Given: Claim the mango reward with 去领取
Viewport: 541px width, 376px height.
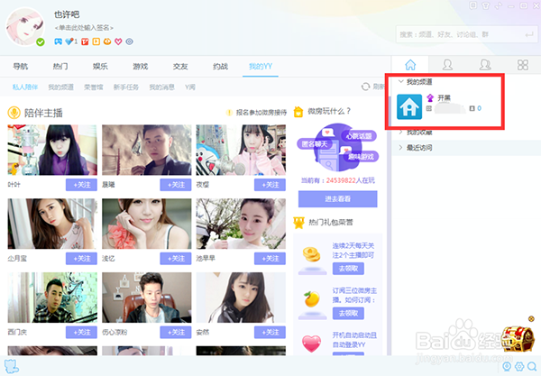Looking at the screenshot, I should [x=348, y=313].
